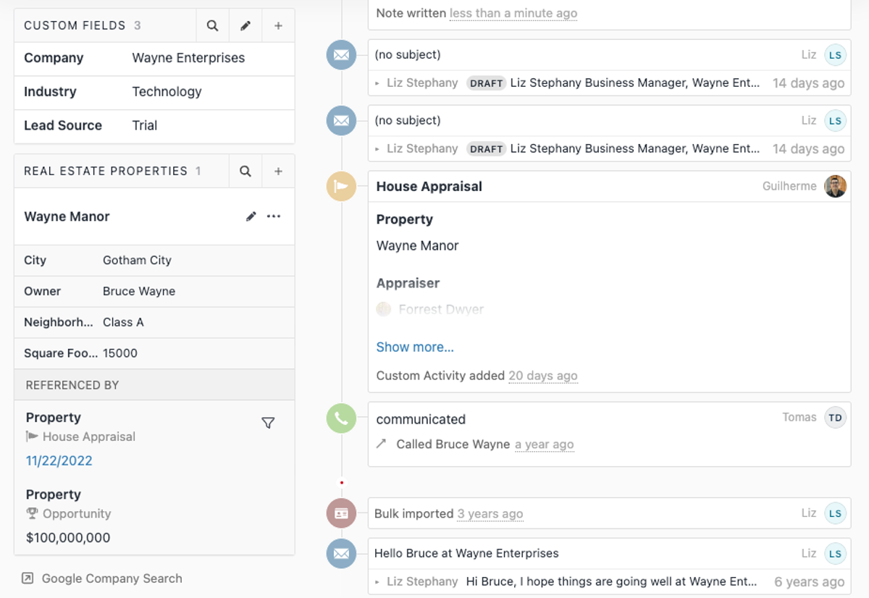Click the Bulk imported card timeline icon
Viewport: 869px width, 598px height.
point(341,513)
